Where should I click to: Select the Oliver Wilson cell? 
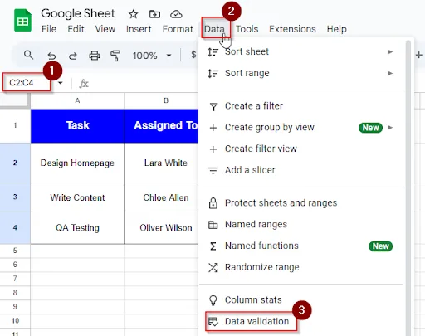[162, 228]
